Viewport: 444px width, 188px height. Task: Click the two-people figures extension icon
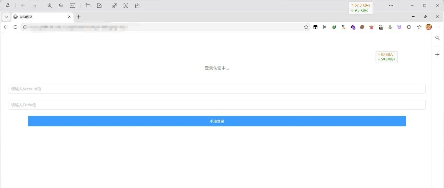pyautogui.click(x=390, y=27)
